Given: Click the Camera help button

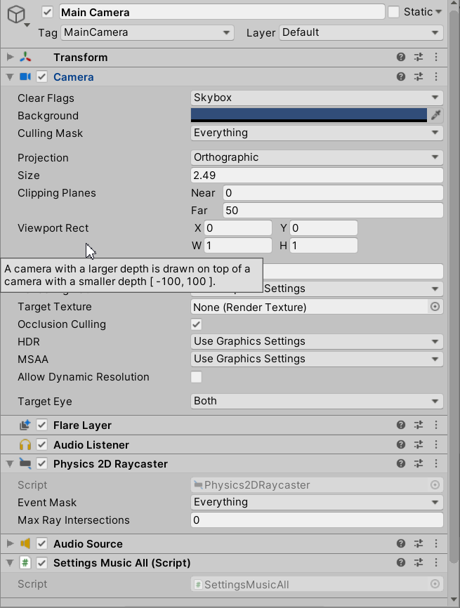Looking at the screenshot, I should pos(400,77).
